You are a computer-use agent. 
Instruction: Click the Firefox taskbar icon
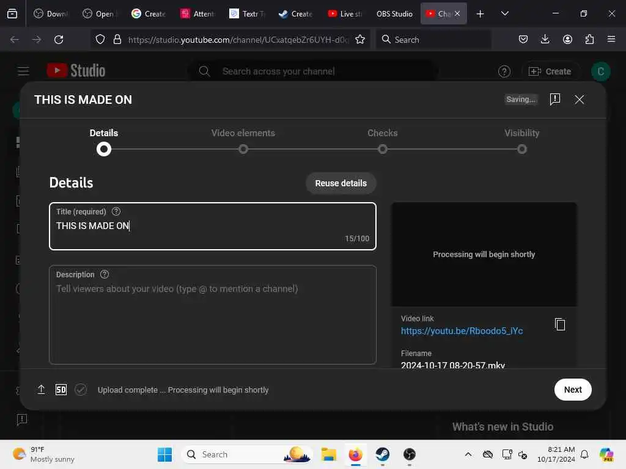coord(355,454)
